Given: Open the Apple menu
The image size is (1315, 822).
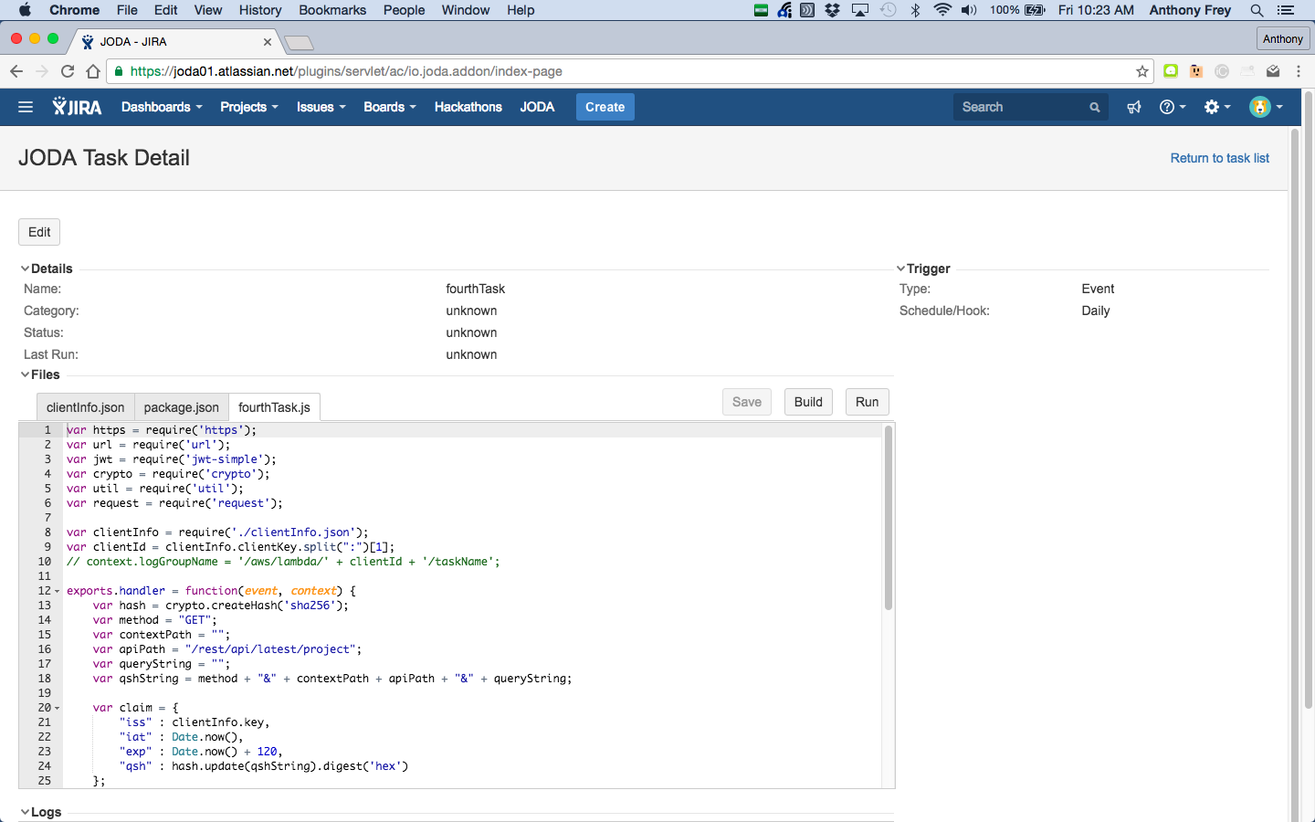Looking at the screenshot, I should (x=25, y=10).
